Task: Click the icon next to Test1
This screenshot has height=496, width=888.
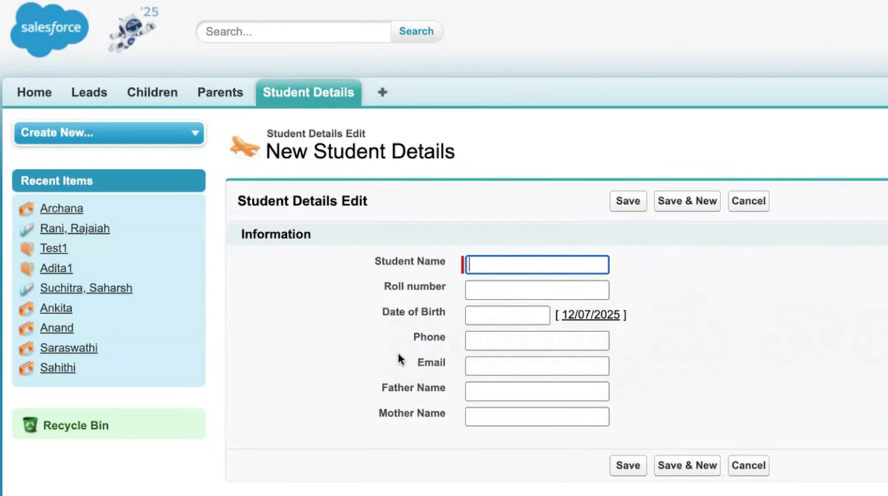Action: pyautogui.click(x=27, y=248)
